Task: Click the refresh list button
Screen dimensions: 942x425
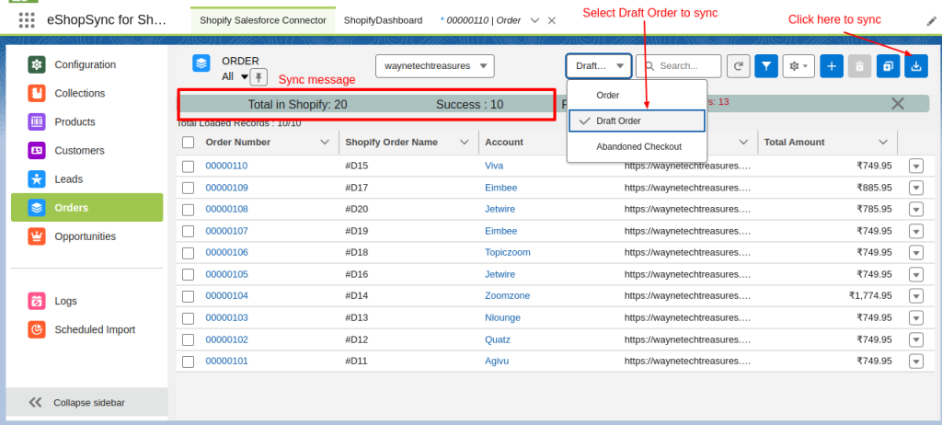Action: pos(739,66)
